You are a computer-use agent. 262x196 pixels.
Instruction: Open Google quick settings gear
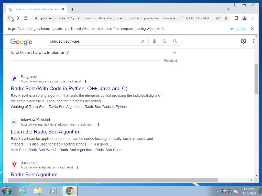(x=244, y=41)
